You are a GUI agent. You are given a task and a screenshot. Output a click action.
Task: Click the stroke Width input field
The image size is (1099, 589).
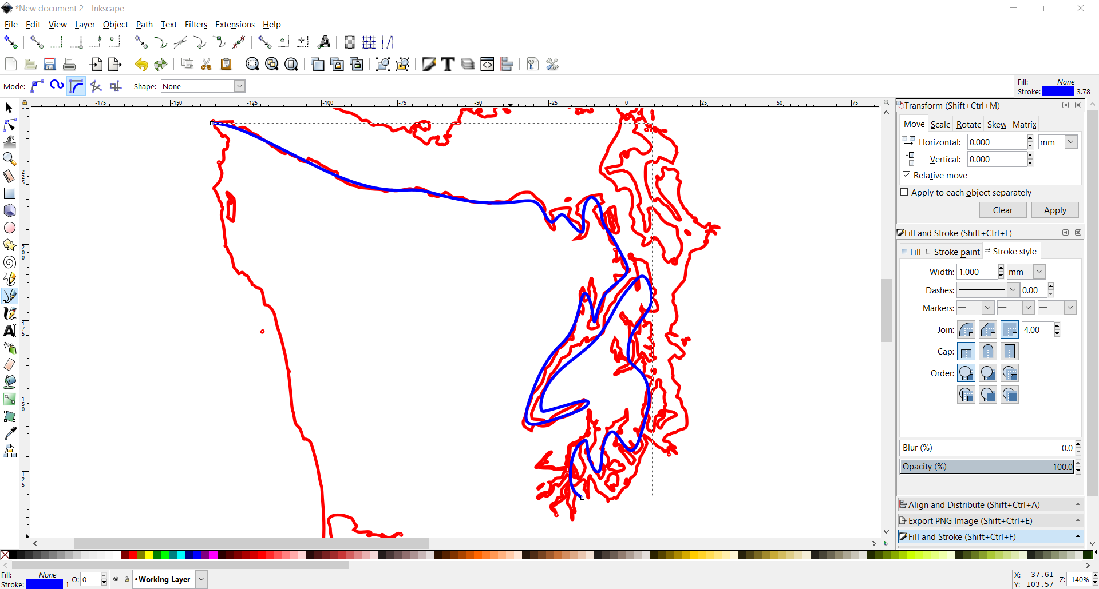coord(977,272)
